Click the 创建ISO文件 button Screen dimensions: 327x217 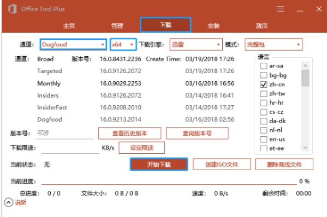coord(222,164)
